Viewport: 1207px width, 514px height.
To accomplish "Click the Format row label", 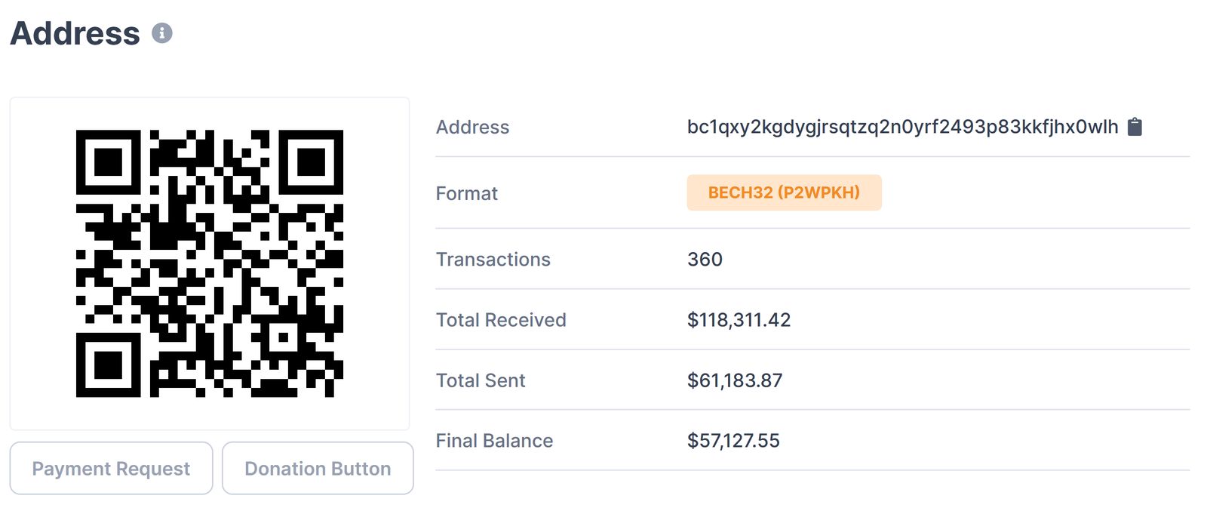I will pyautogui.click(x=466, y=194).
